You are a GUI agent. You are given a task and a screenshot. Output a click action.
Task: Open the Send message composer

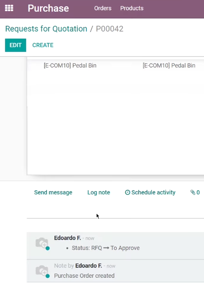(x=53, y=192)
